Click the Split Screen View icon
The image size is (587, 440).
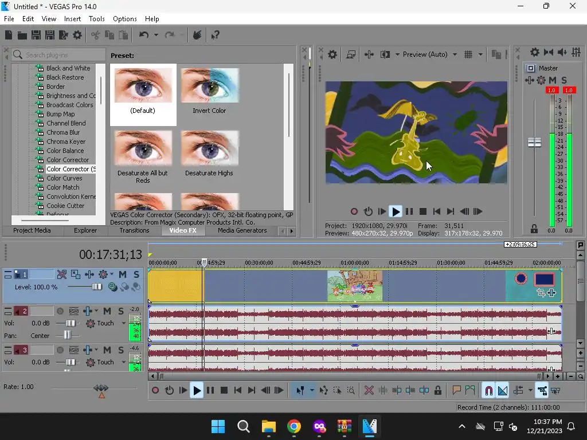coord(385,54)
